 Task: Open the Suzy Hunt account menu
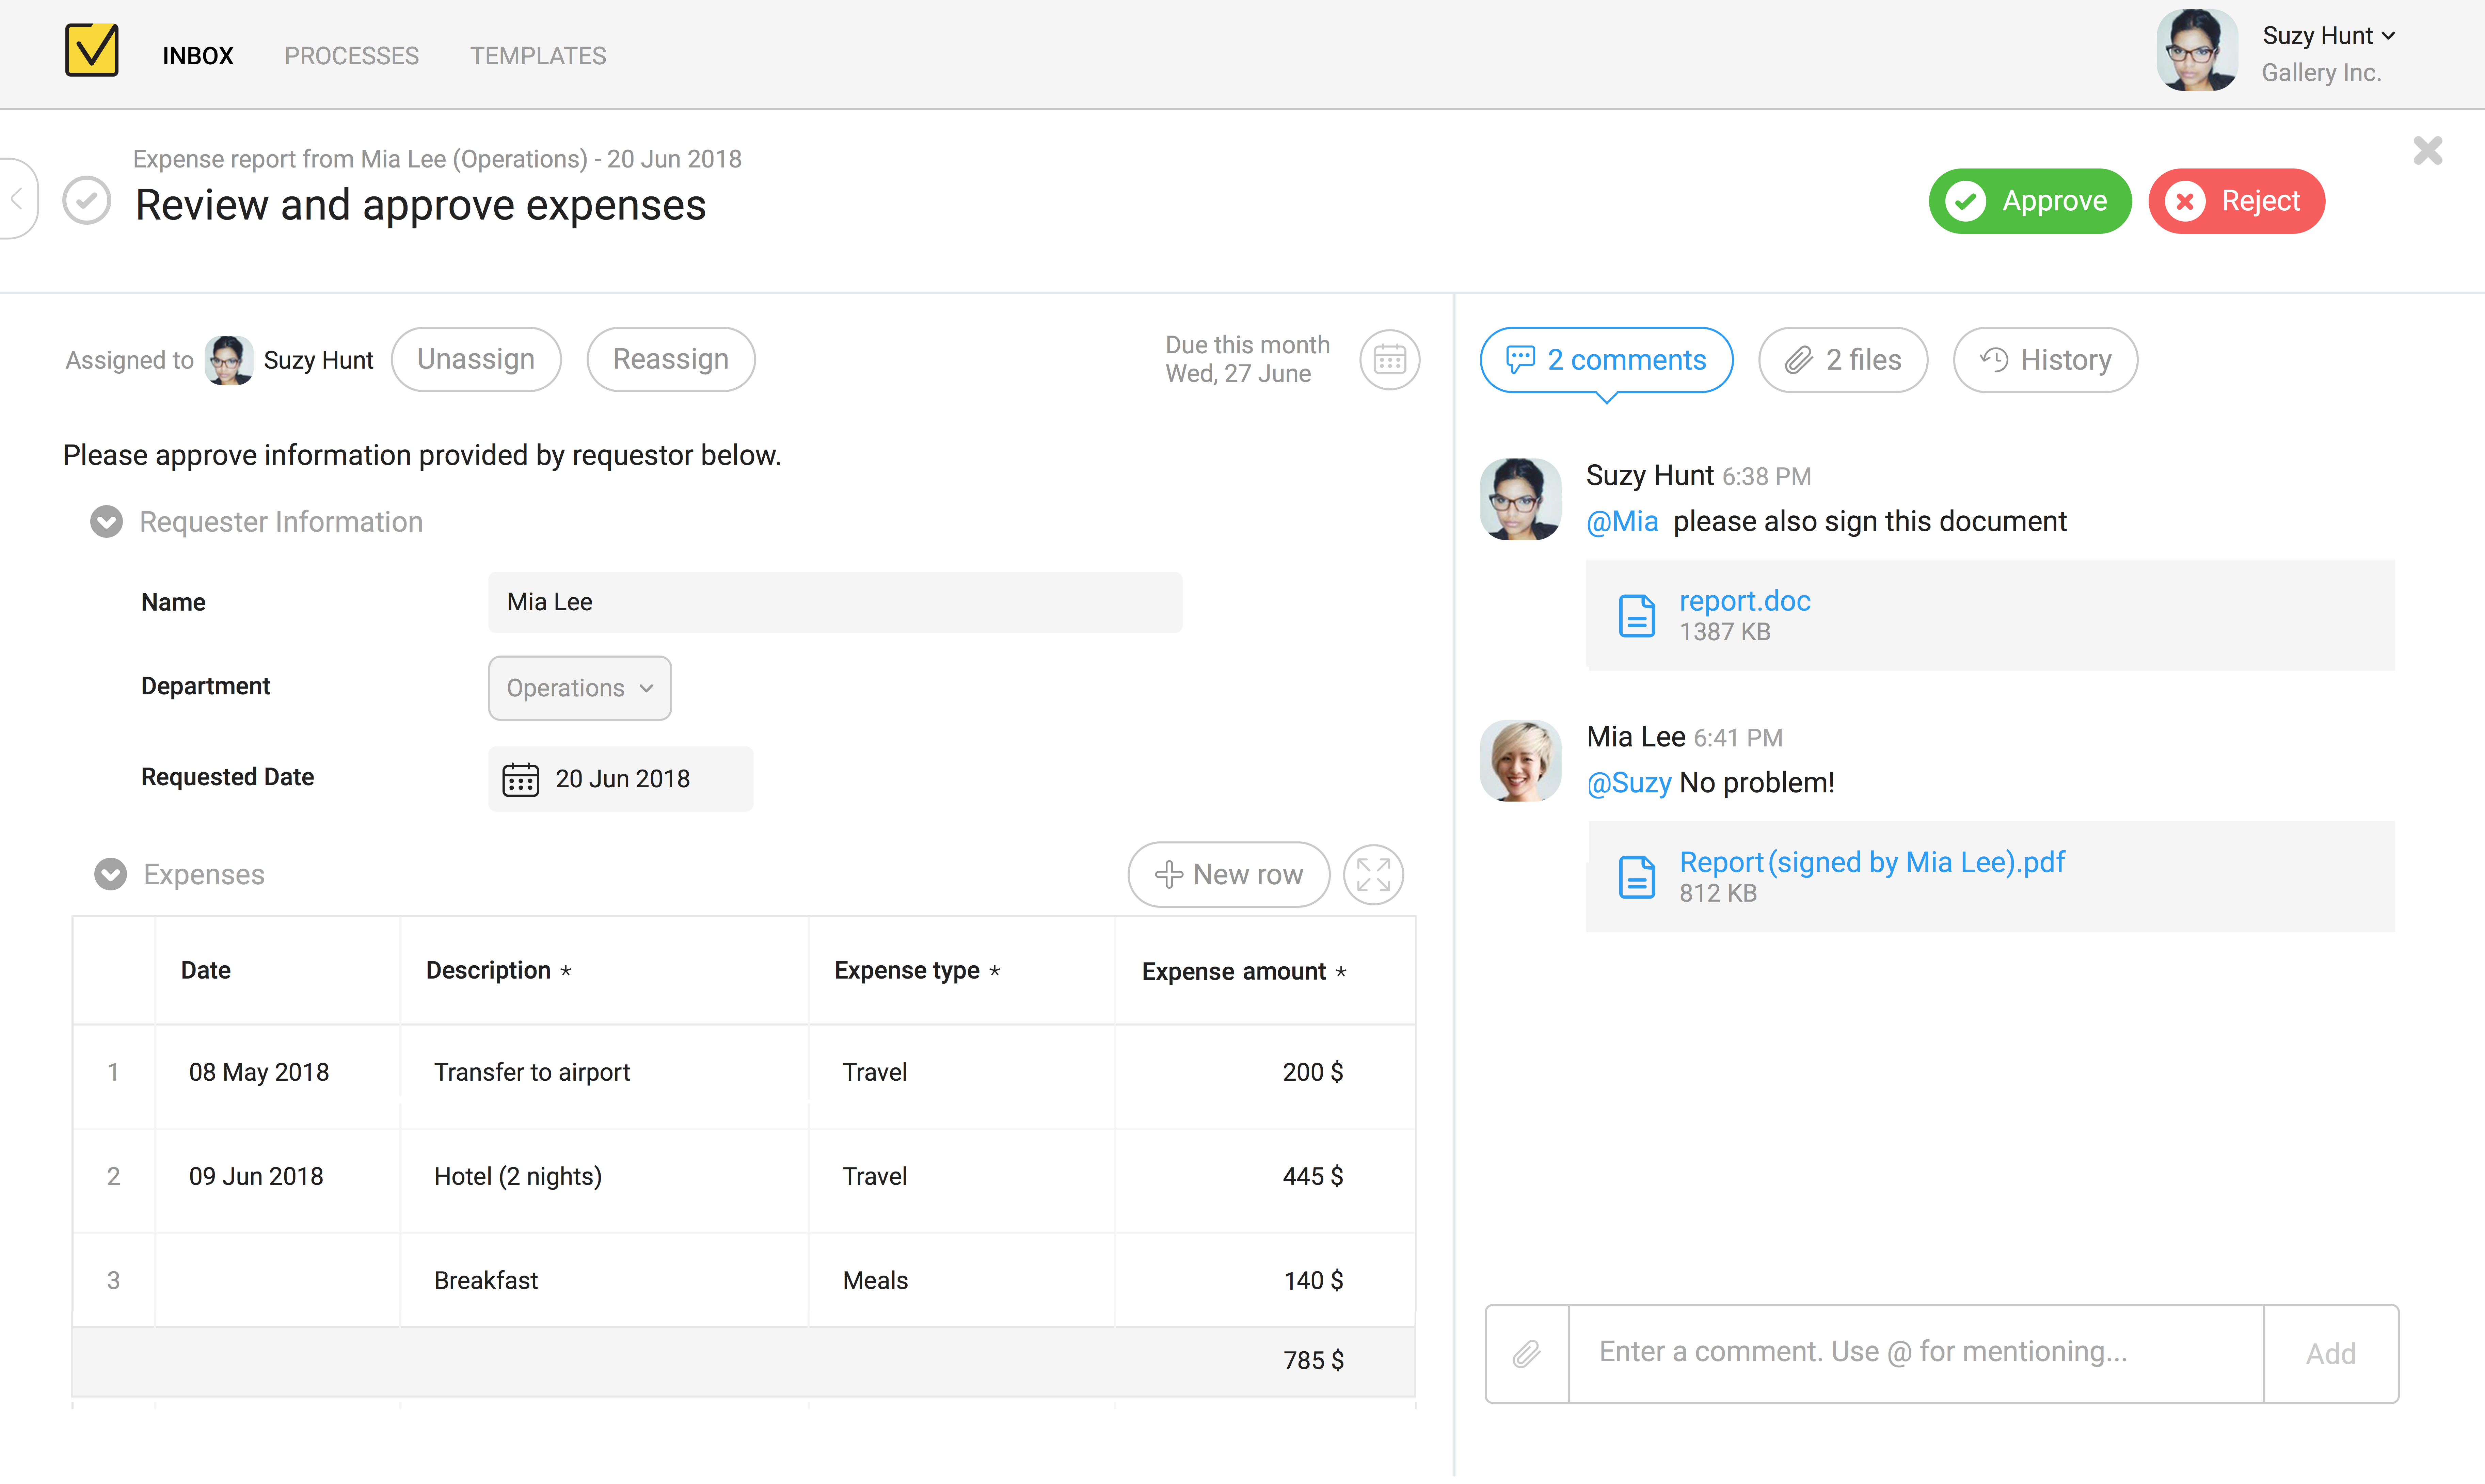2328,36
